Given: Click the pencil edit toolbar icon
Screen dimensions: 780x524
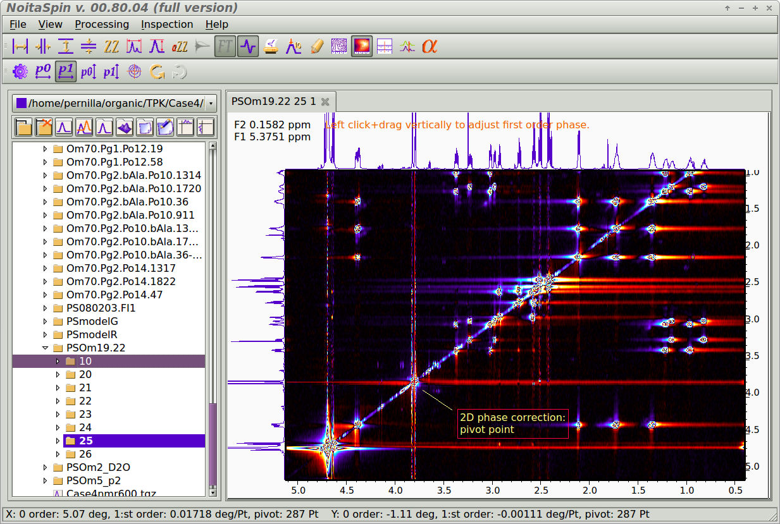Looking at the screenshot, I should (x=317, y=47).
